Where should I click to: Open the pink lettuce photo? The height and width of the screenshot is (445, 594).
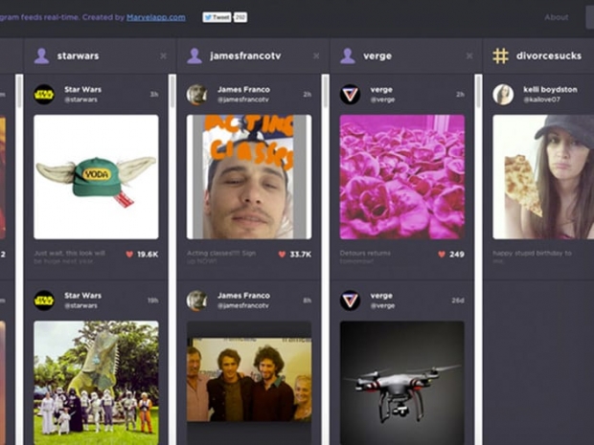402,177
